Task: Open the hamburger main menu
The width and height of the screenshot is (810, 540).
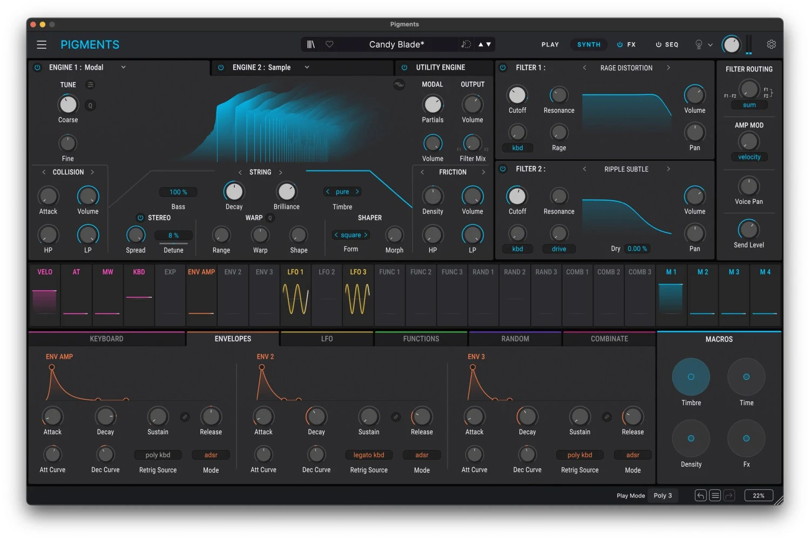Action: point(42,45)
